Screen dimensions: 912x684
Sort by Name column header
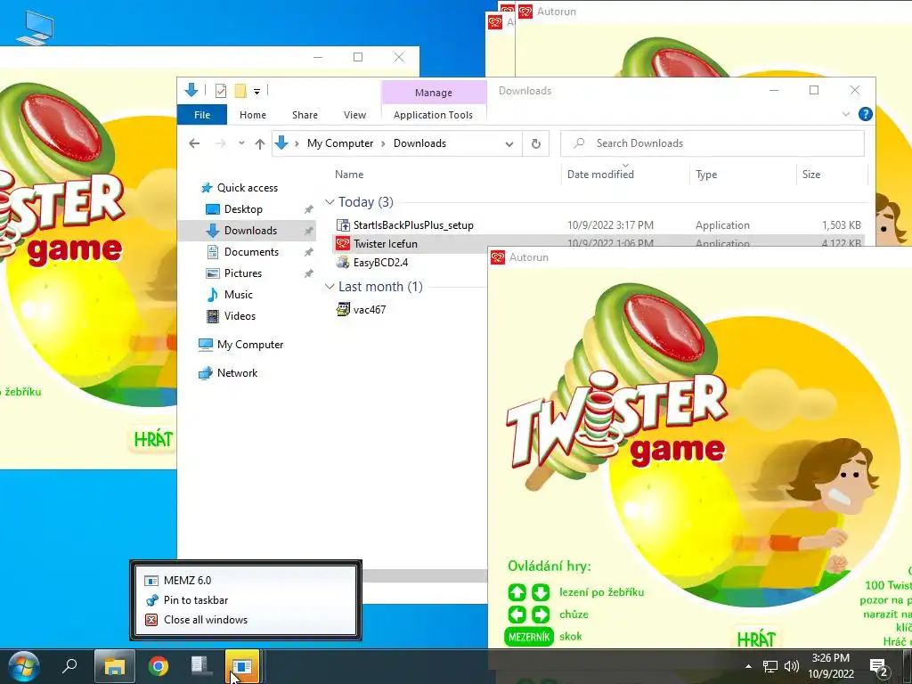pos(349,174)
